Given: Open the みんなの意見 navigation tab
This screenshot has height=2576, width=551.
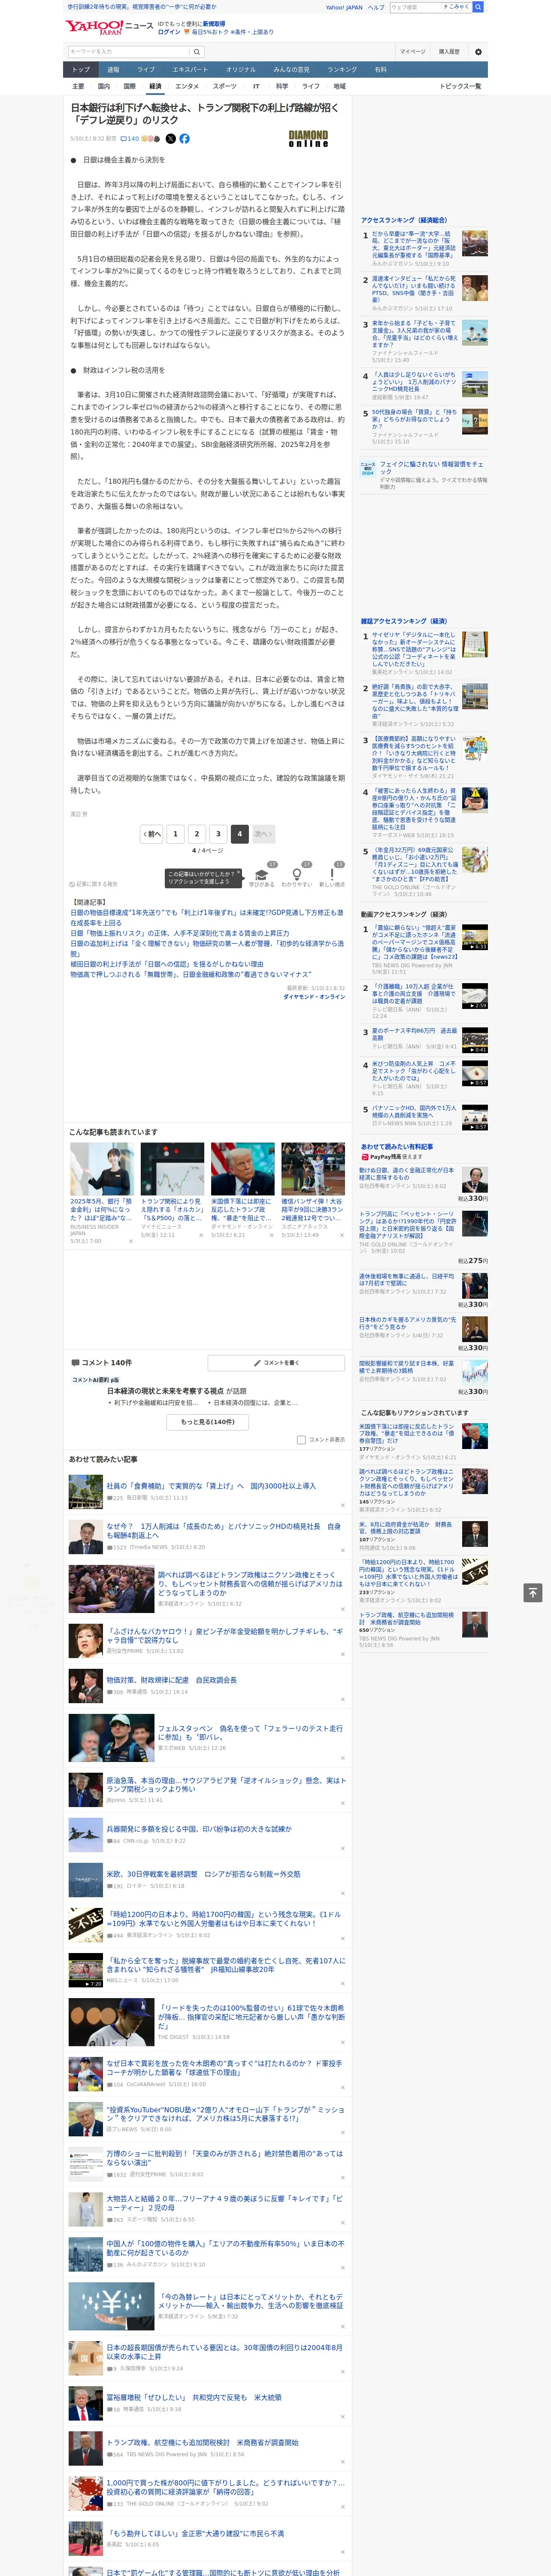Looking at the screenshot, I should point(292,70).
